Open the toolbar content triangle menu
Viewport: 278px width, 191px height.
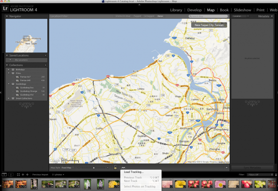click(x=226, y=168)
